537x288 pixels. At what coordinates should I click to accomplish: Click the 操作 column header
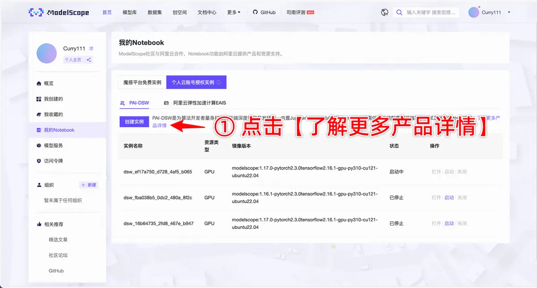(435, 146)
